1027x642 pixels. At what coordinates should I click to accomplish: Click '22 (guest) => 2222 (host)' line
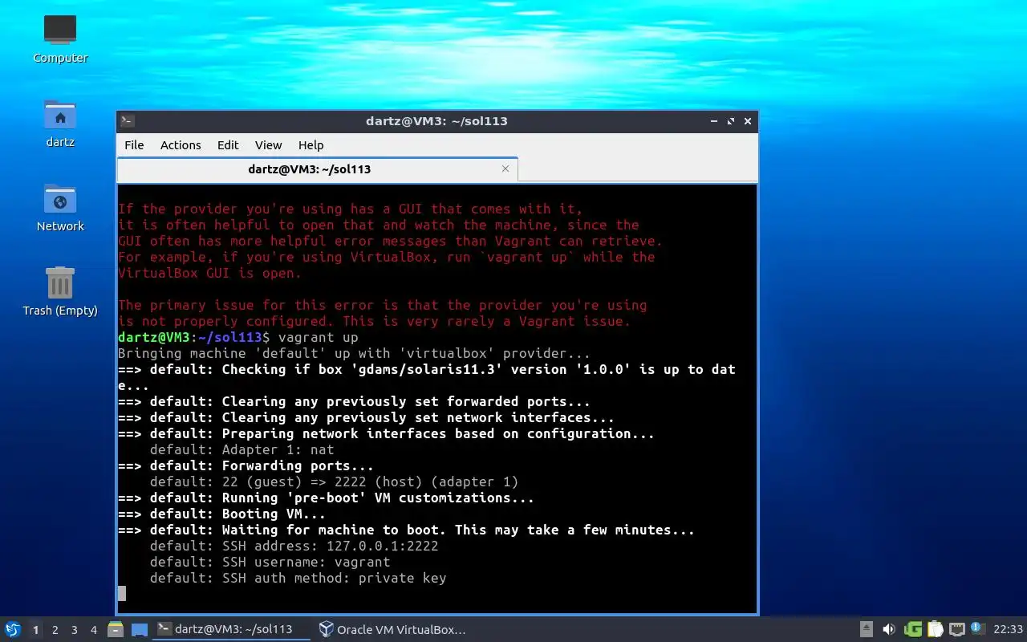point(334,481)
